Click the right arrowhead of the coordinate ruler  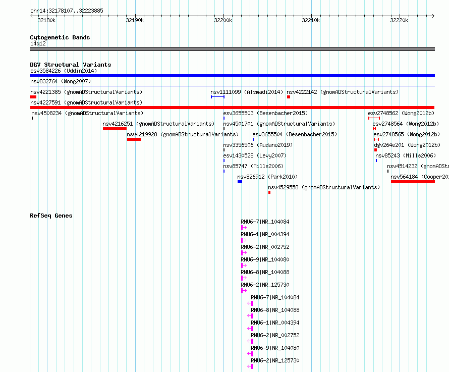pos(433,16)
